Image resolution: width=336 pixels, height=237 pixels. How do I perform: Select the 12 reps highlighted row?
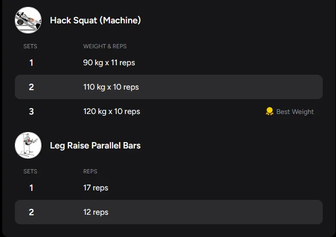coord(169,212)
